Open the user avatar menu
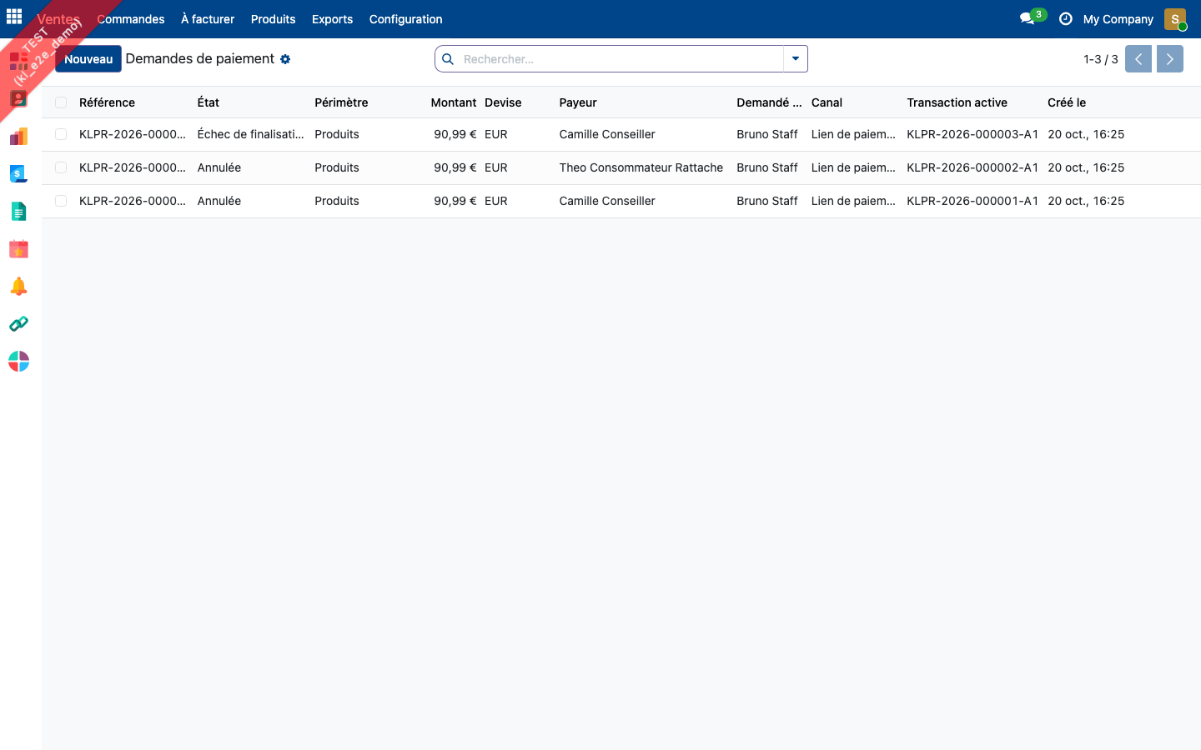The width and height of the screenshot is (1201, 750). click(x=1175, y=18)
